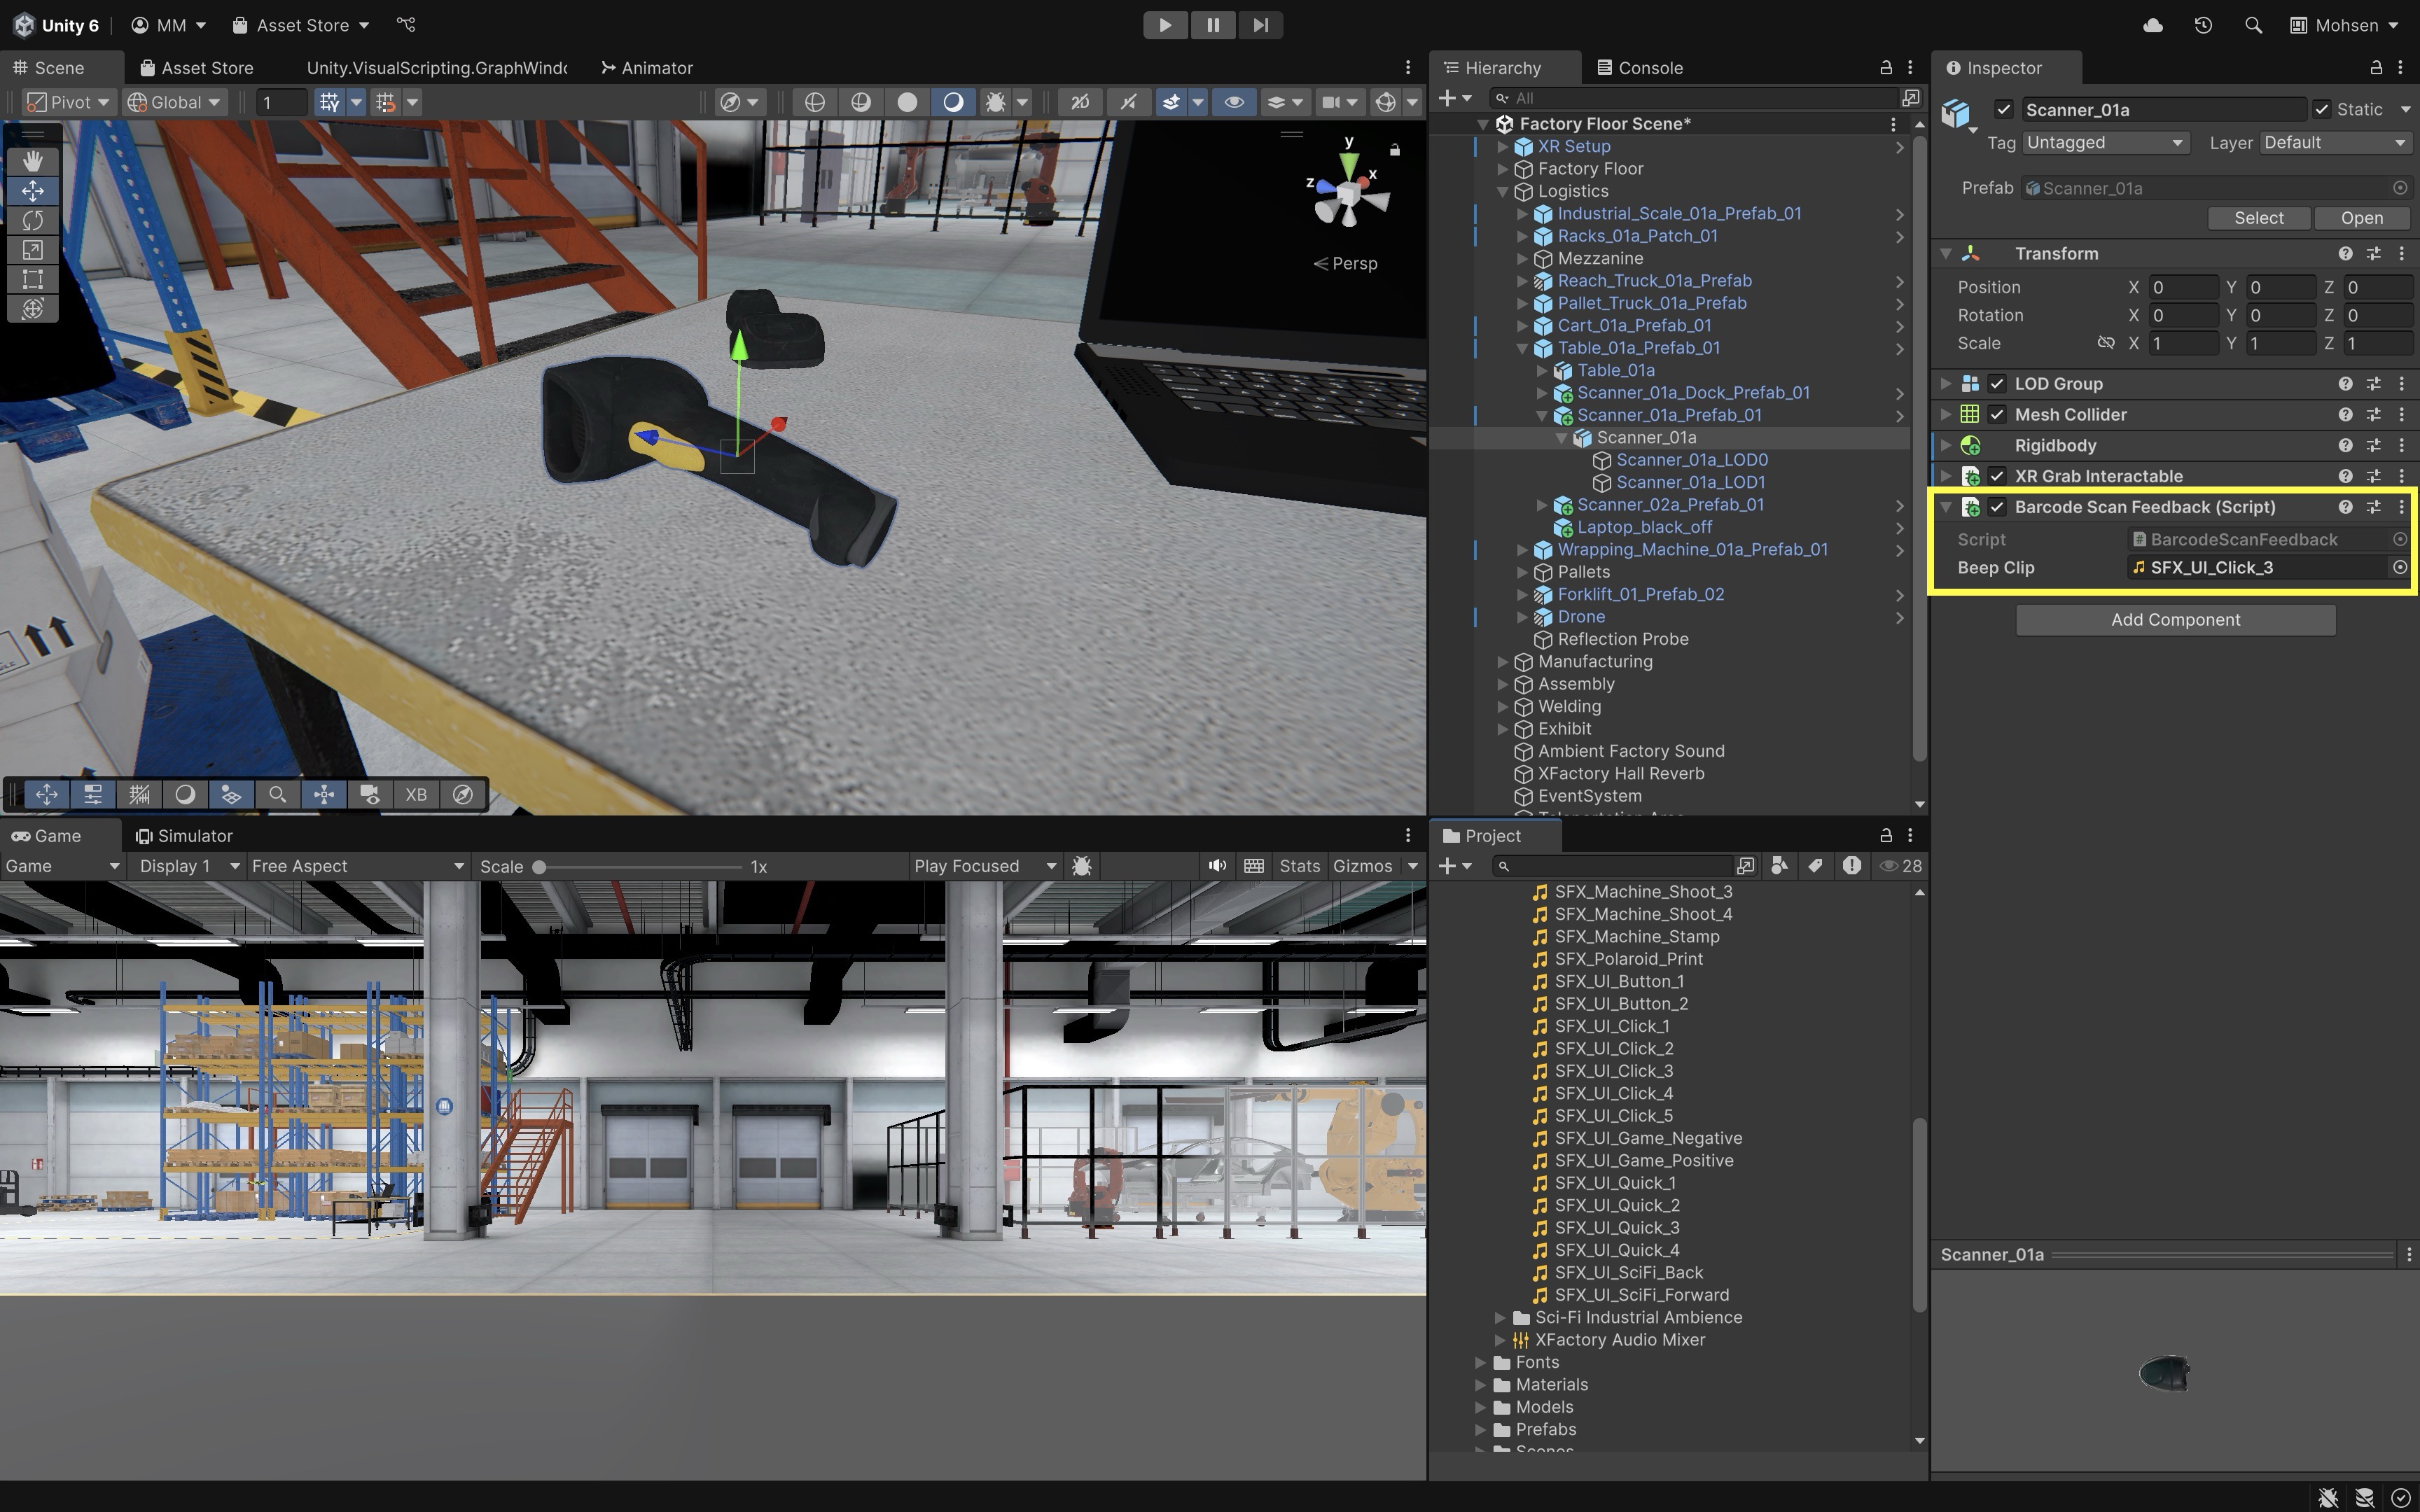Expand the Manufacturing hierarchy item
This screenshot has height=1512, width=2420.
pyautogui.click(x=1502, y=662)
